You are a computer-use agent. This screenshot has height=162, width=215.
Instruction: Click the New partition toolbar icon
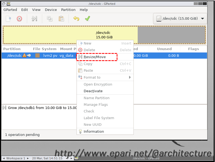point(8,19)
